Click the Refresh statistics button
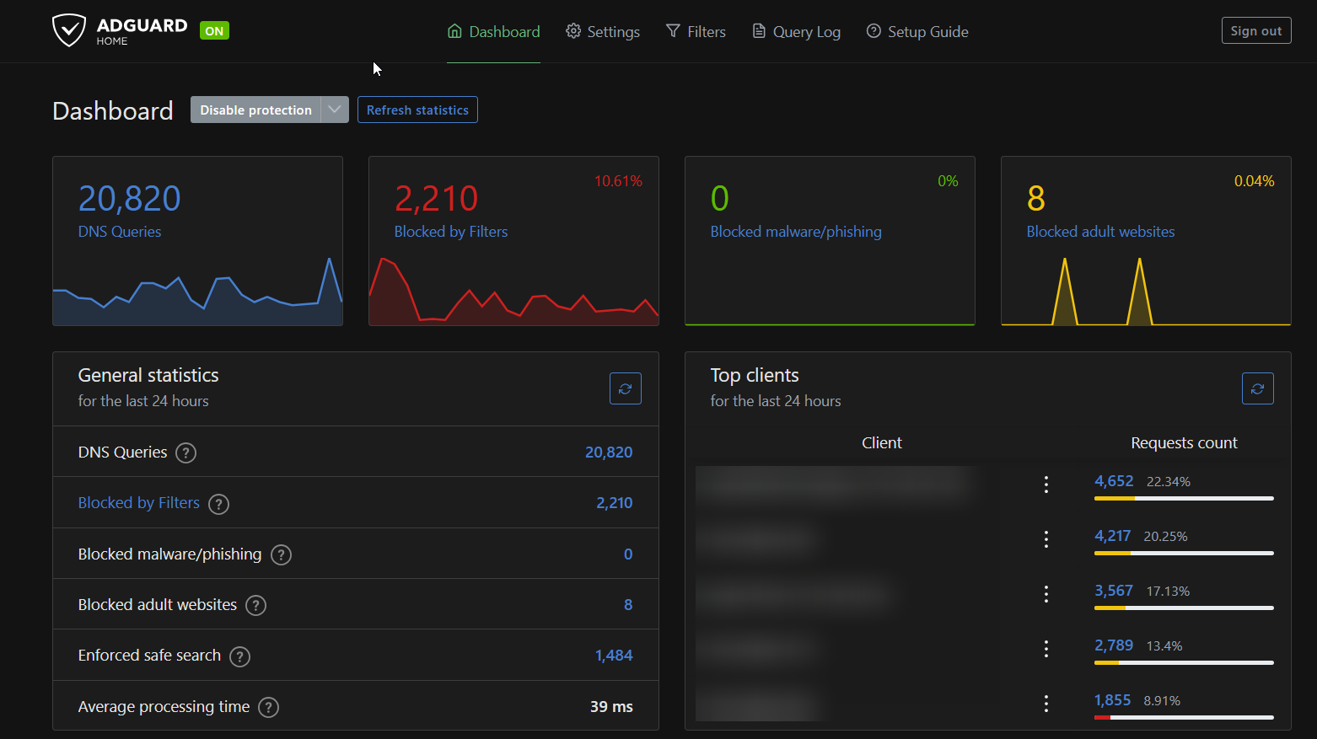The height and width of the screenshot is (739, 1317). pos(417,110)
